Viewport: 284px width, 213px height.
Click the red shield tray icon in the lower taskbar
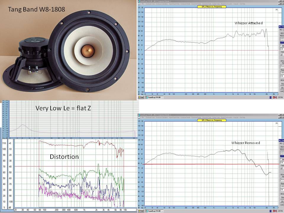[x=274, y=211]
